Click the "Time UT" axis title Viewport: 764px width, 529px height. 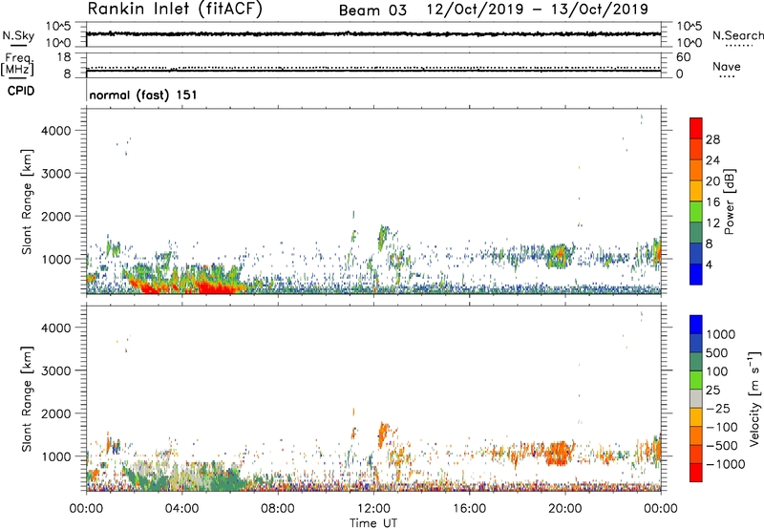(x=373, y=523)
